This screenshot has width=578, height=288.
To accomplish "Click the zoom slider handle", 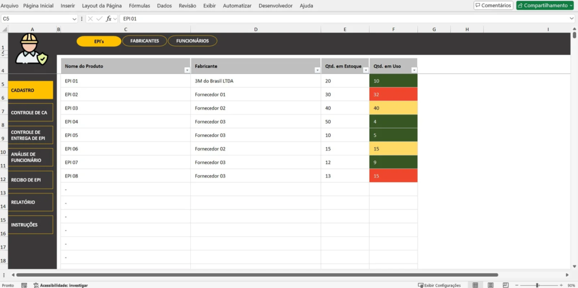I will pos(537,285).
